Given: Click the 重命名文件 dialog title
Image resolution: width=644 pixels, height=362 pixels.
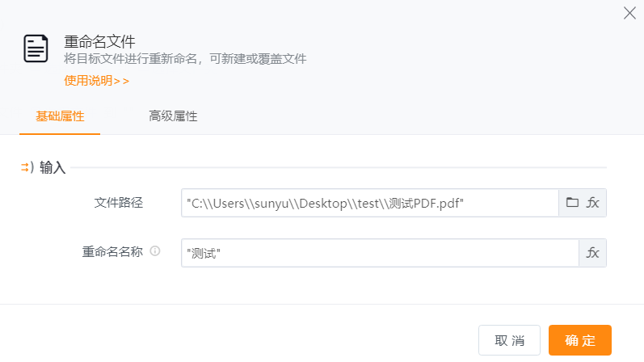Looking at the screenshot, I should pyautogui.click(x=99, y=41).
